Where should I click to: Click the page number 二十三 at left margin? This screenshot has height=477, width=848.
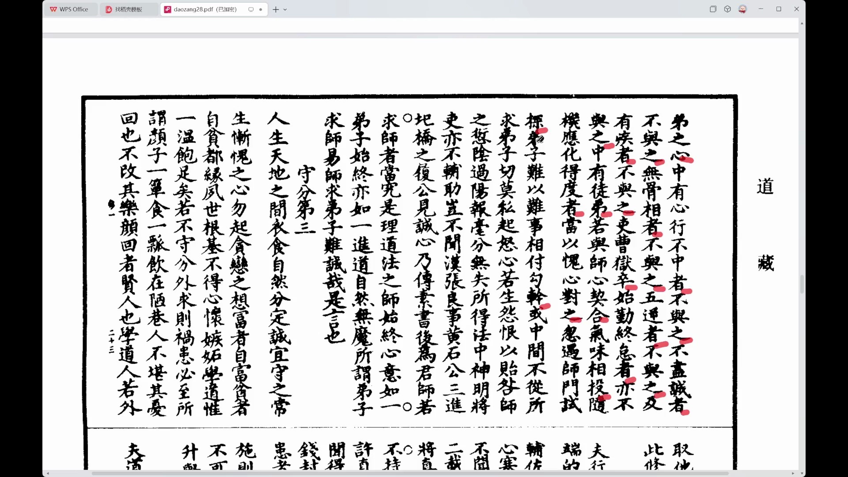pos(111,341)
